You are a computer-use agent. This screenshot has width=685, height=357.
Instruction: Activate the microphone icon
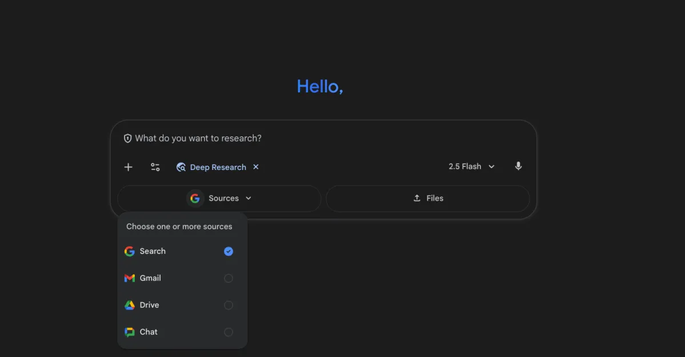(518, 166)
